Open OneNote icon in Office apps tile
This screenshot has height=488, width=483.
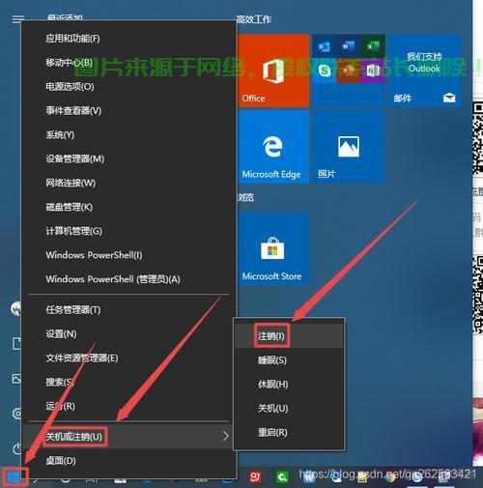[373, 70]
